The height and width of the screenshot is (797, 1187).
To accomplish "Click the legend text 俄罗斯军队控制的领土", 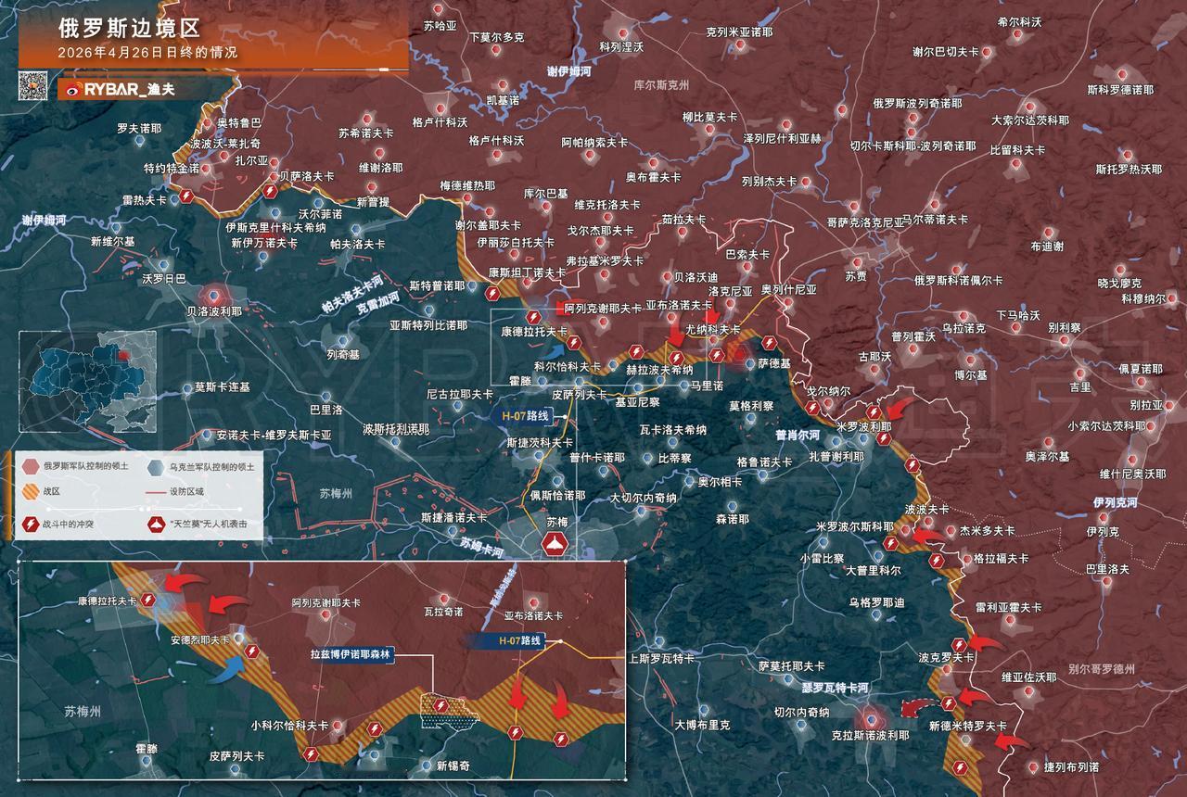I will point(85,467).
